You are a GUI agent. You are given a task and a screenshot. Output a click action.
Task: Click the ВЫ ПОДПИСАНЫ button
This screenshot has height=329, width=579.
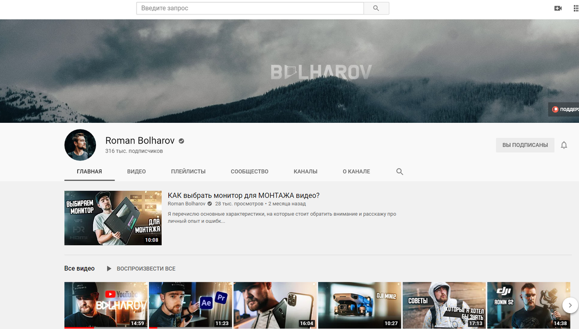pyautogui.click(x=525, y=145)
